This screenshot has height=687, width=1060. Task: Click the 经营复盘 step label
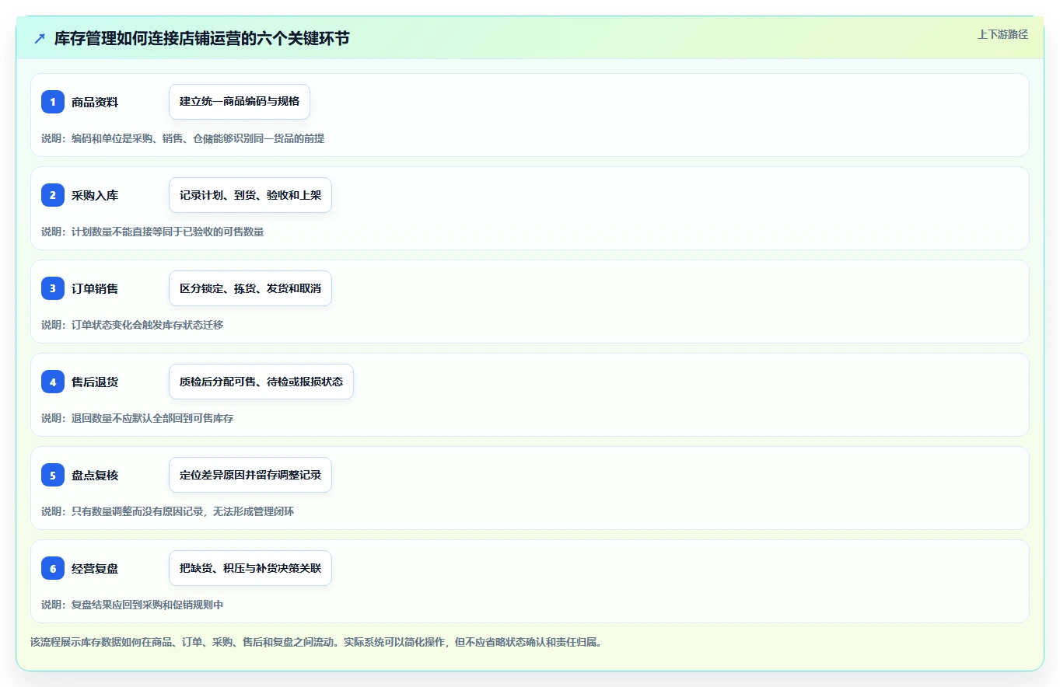tap(95, 568)
